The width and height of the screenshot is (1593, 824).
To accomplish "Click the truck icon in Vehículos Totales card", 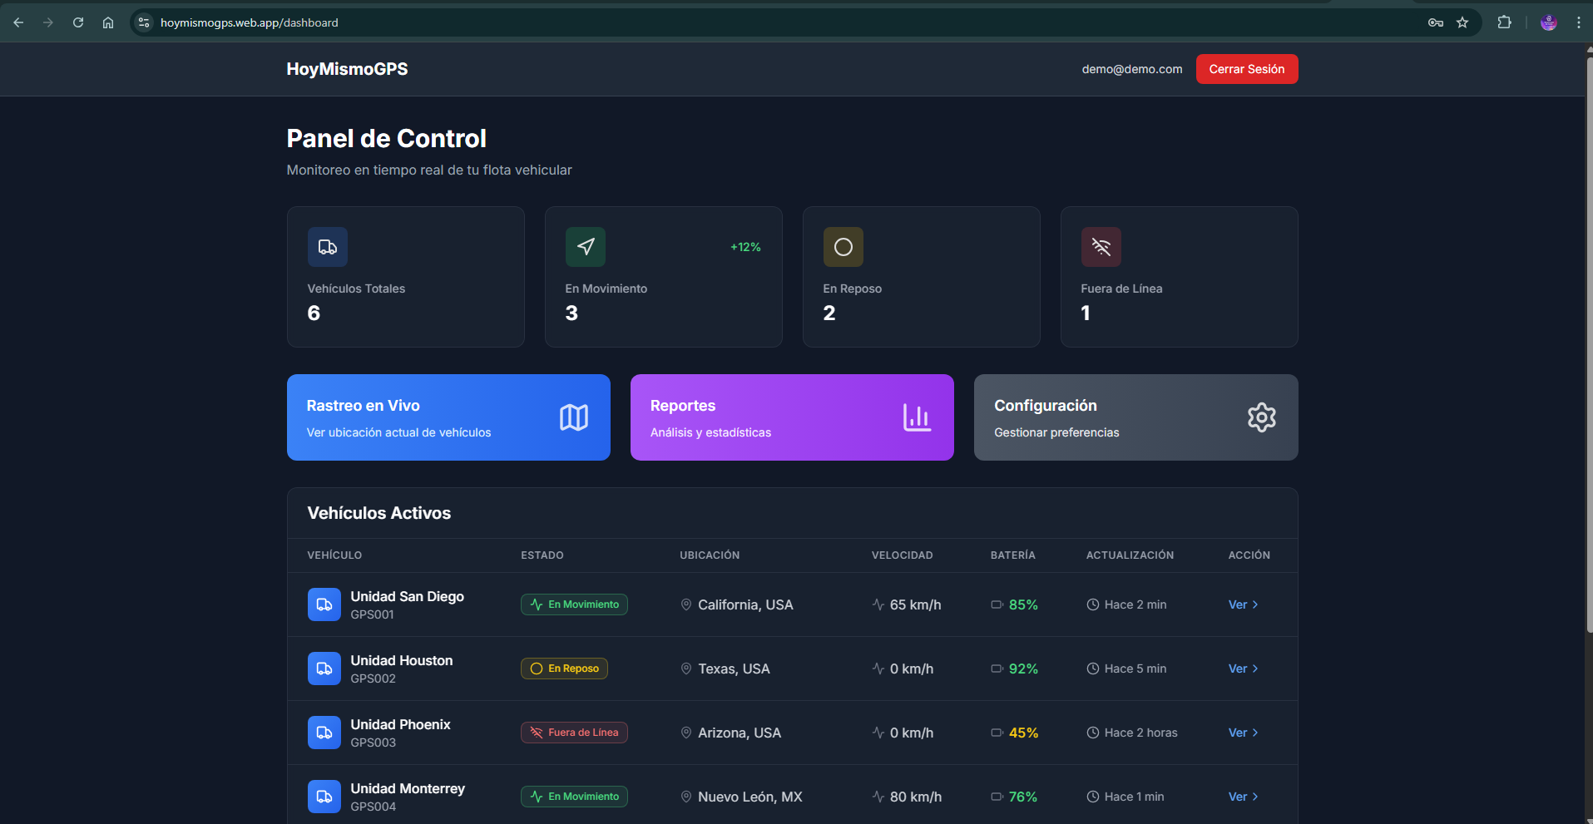I will [x=327, y=247].
